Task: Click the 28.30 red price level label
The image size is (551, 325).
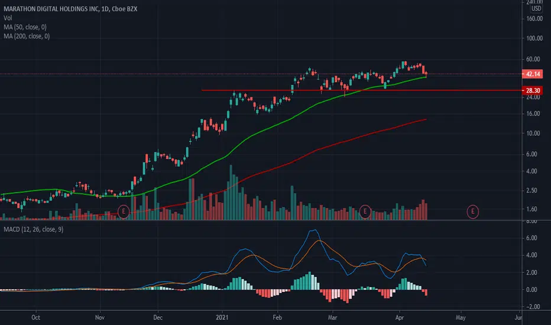Action: pos(533,90)
